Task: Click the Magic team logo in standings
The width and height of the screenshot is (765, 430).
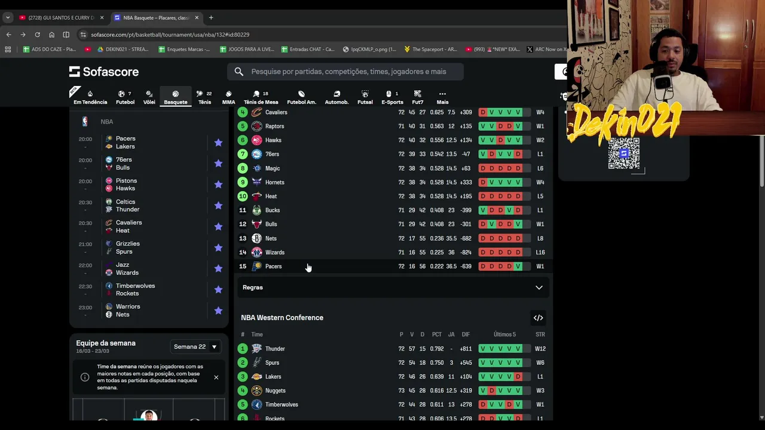Action: [x=257, y=168]
